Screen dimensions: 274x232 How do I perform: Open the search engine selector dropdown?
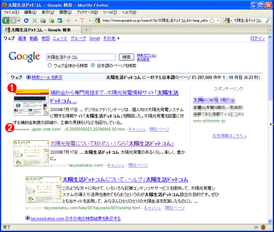click(x=228, y=21)
